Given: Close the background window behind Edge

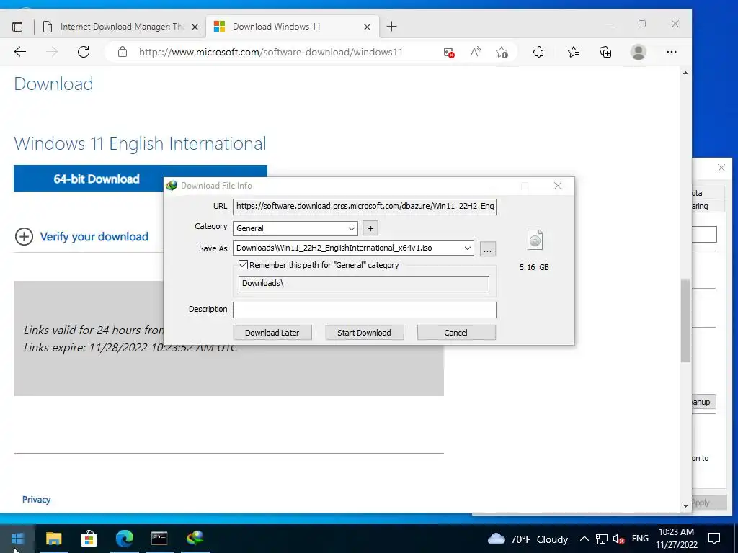Looking at the screenshot, I should tap(721, 168).
